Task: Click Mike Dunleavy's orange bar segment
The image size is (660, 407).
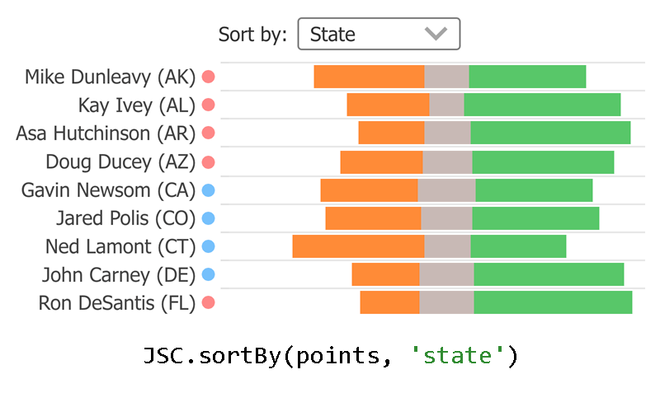Action: pyautogui.click(x=369, y=77)
